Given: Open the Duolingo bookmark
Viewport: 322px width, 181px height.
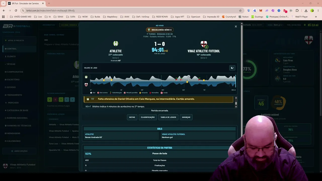Looking at the screenshot, I should [257, 17].
